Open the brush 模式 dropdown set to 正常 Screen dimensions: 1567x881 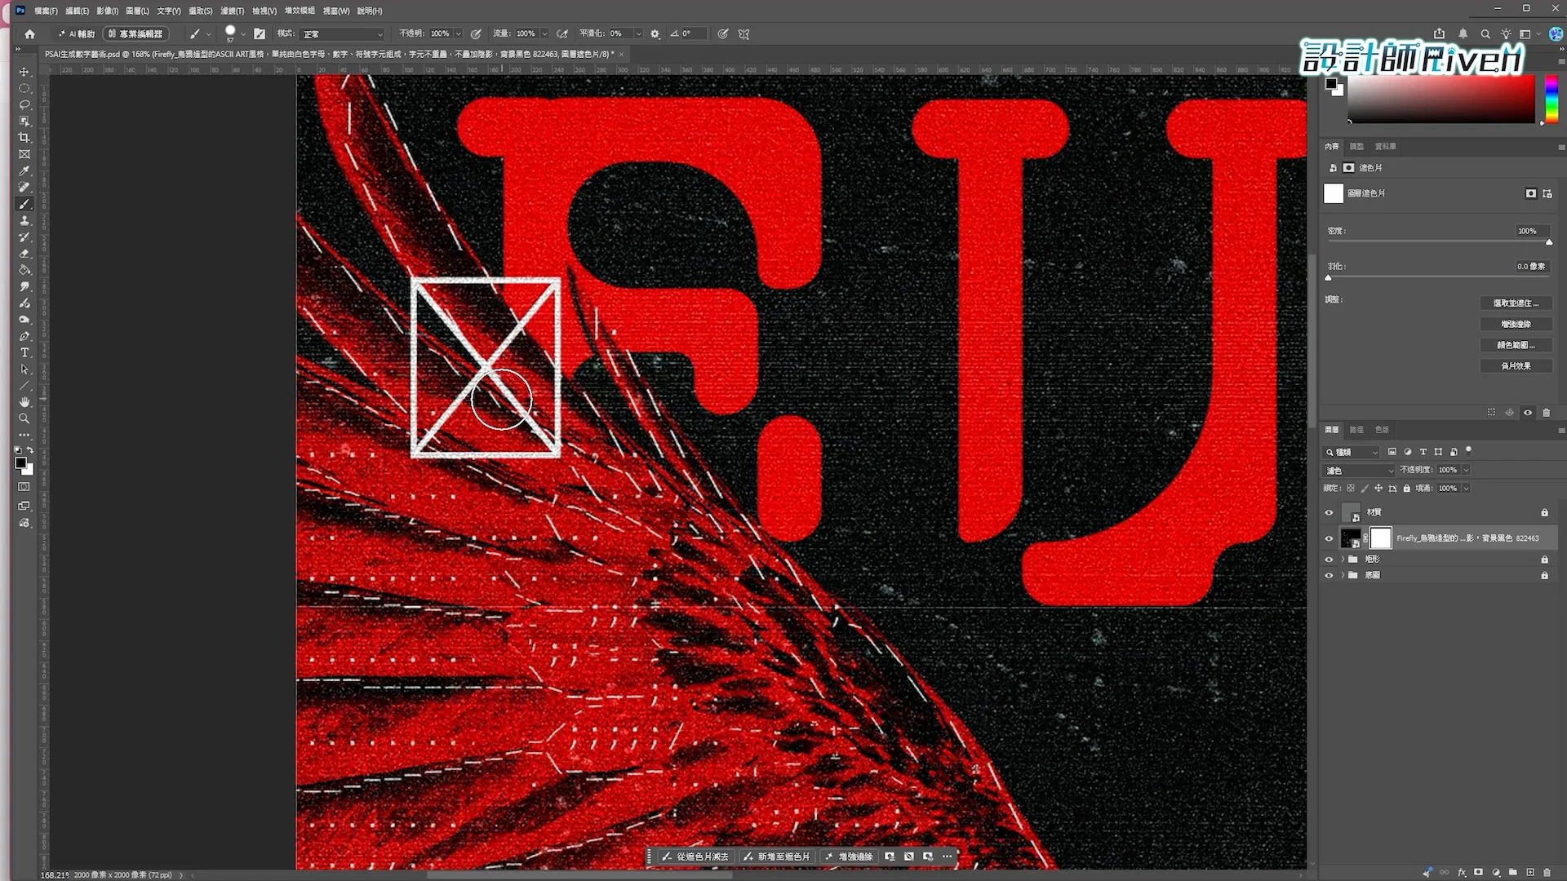click(342, 34)
